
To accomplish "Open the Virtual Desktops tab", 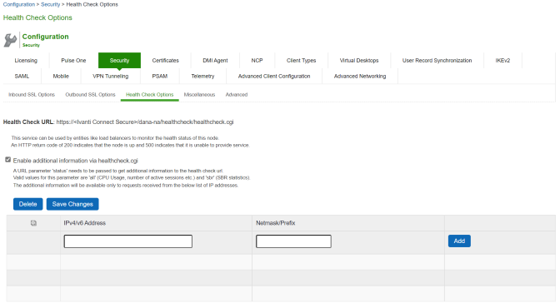I will click(359, 60).
